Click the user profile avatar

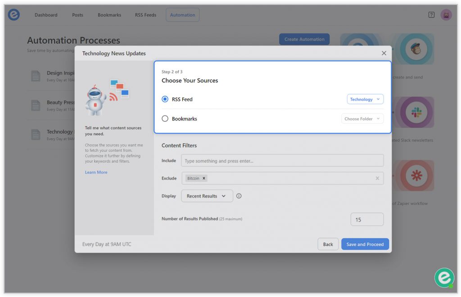click(446, 15)
